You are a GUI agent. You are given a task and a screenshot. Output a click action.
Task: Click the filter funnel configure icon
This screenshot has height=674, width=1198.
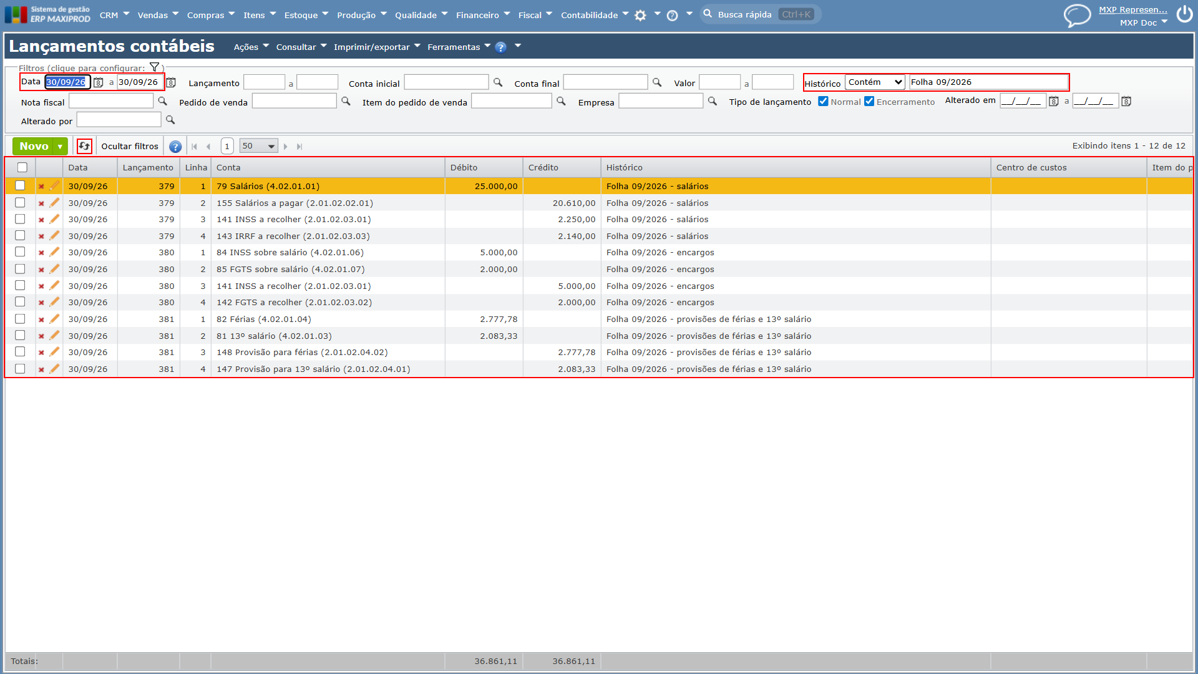(154, 67)
